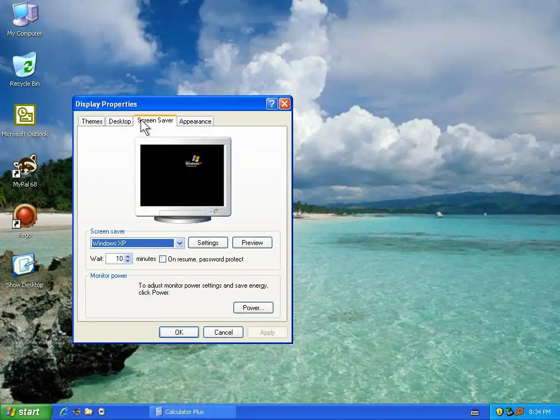This screenshot has height=420, width=560.
Task: Close the Display Properties dialog
Action: pos(284,103)
